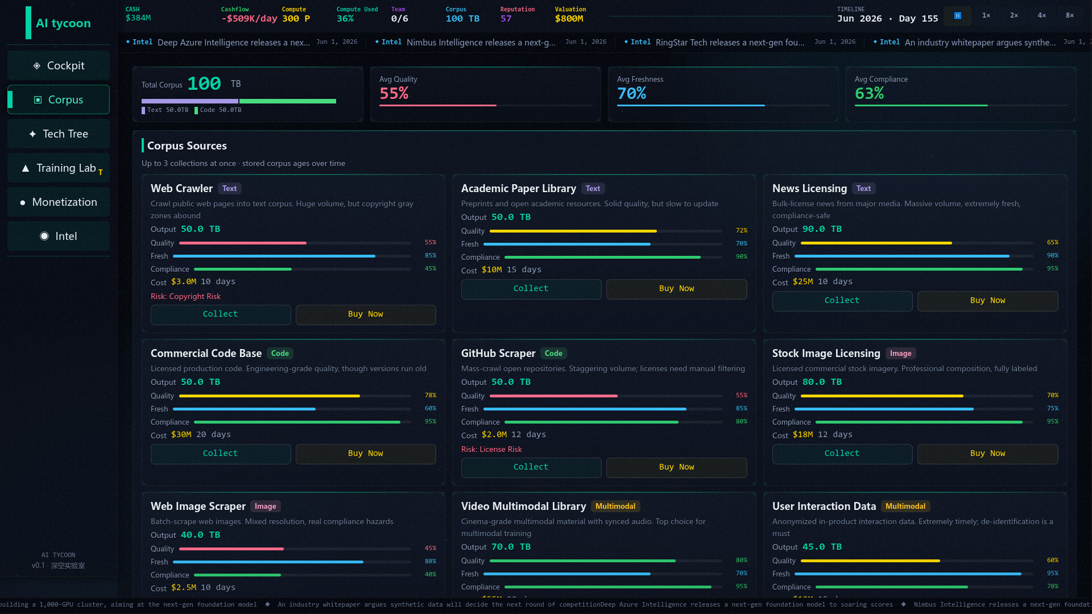Open the Nimbus Intelligence news item
This screenshot has height=614, width=1092.
point(491,42)
